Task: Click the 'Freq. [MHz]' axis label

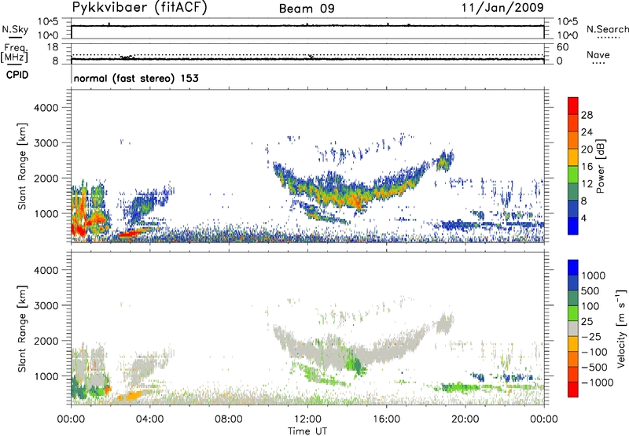Action: (x=14, y=54)
